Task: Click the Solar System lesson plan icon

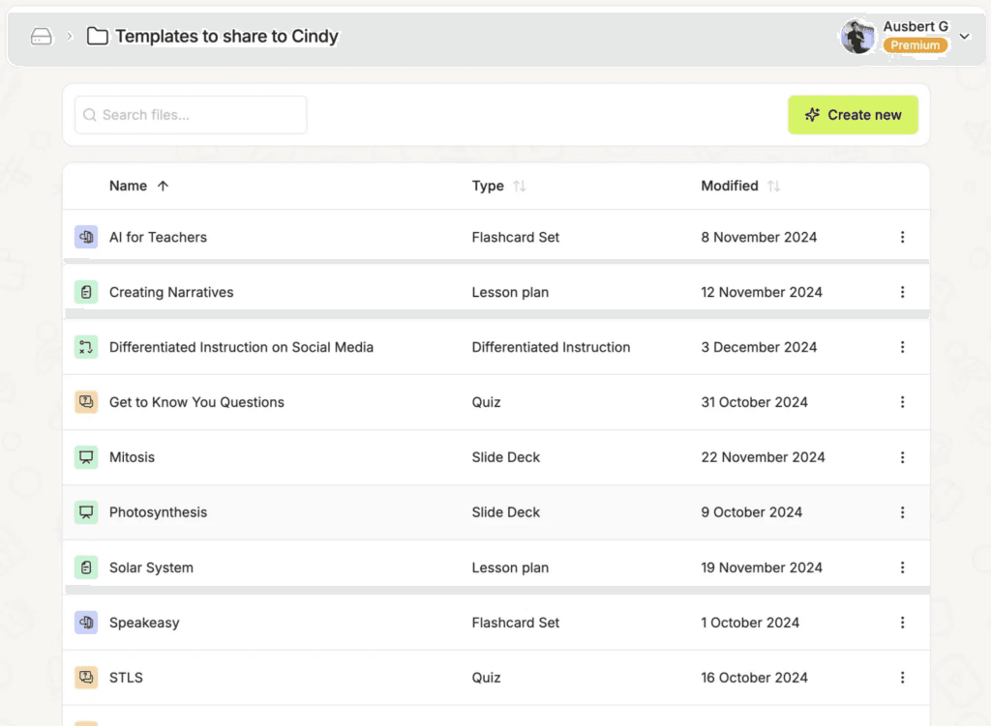Action: click(x=86, y=567)
